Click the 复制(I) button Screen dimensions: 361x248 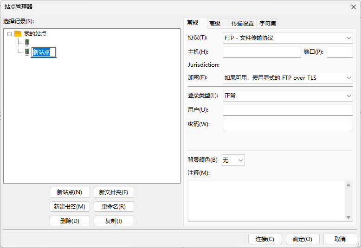tap(114, 221)
